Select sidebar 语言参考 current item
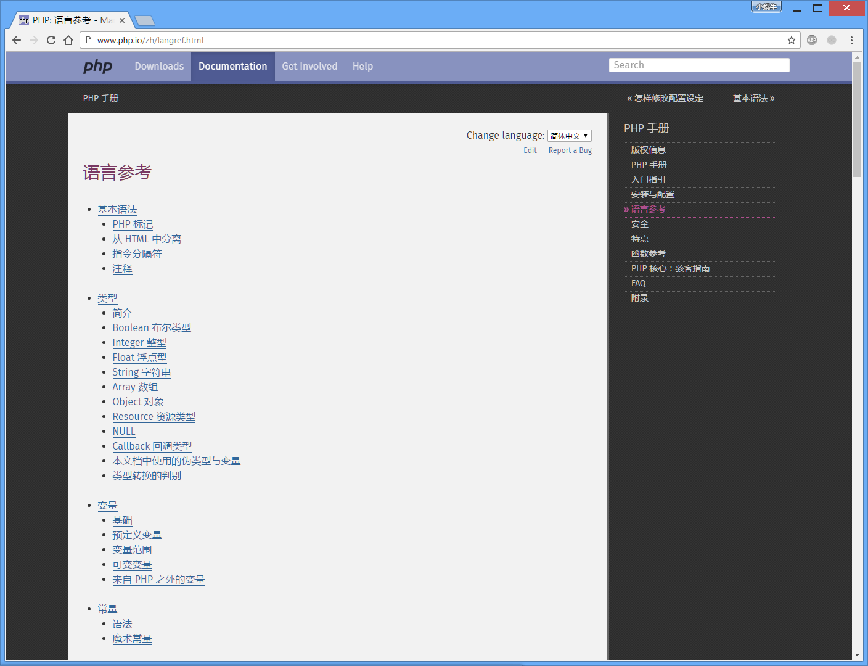Viewport: 868px width, 666px height. click(699, 209)
